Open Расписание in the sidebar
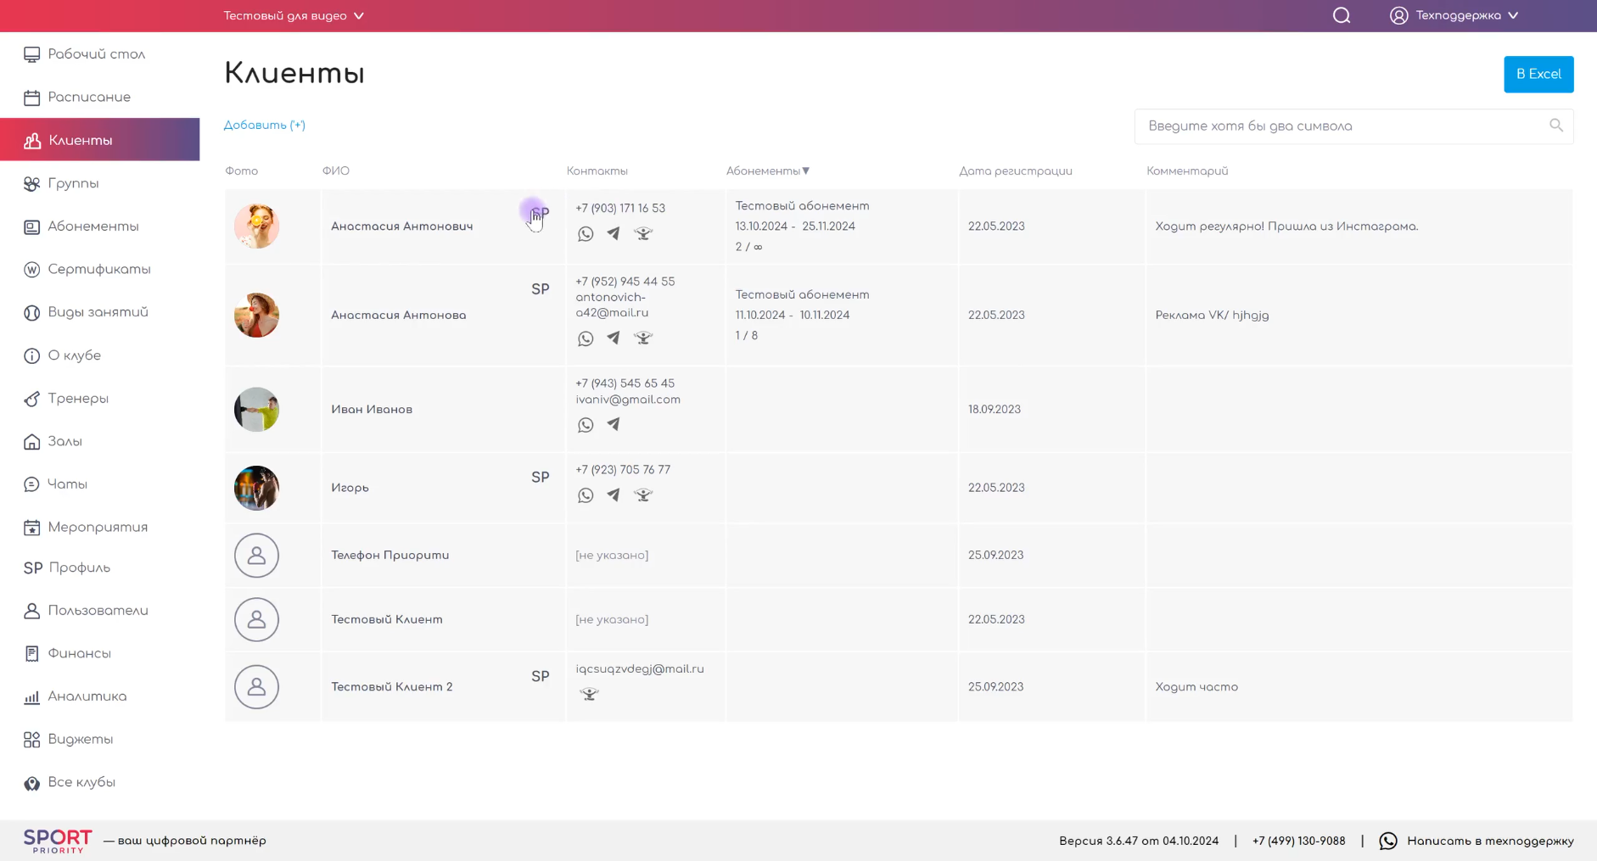1597x861 pixels. (89, 98)
